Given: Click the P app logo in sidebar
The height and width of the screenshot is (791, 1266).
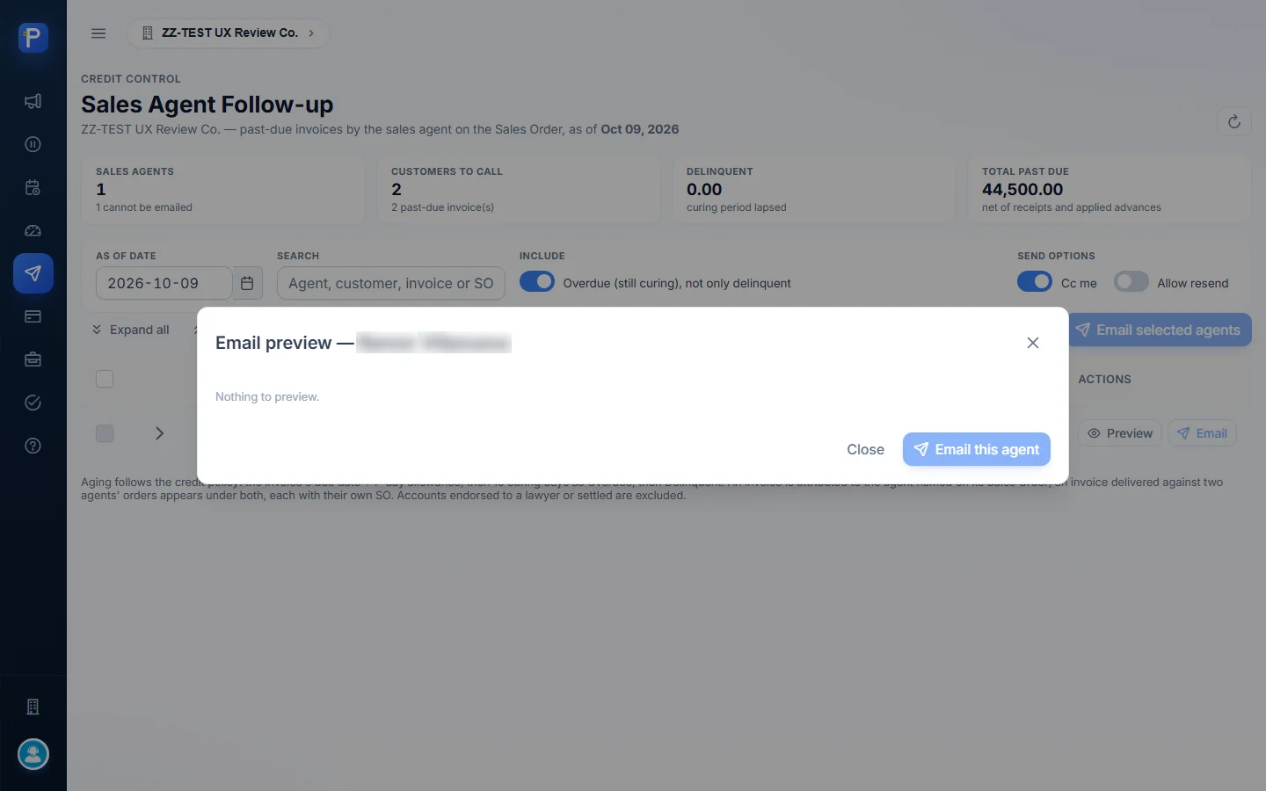Looking at the screenshot, I should (33, 38).
